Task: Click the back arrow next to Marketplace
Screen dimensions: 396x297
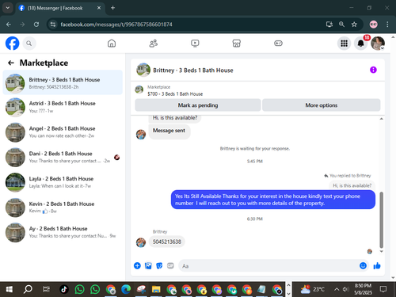Action: click(11, 63)
